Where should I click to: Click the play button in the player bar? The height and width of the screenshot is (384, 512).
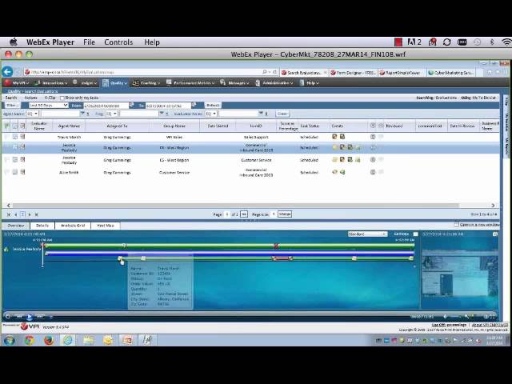tap(30, 317)
